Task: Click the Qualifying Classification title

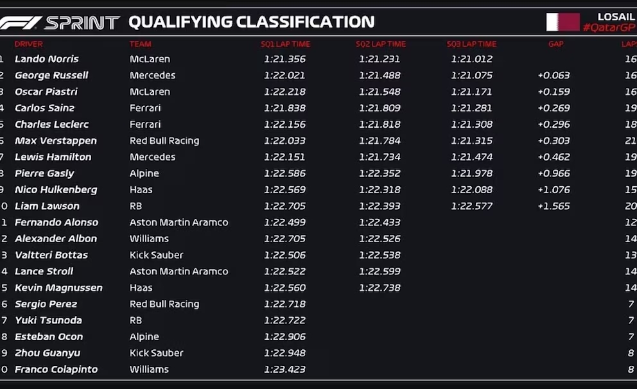Action: (252, 22)
